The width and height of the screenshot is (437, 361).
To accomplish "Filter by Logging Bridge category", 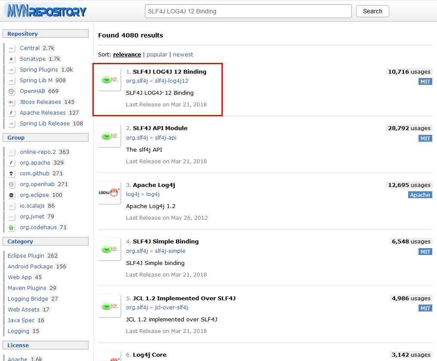I will pos(28,299).
